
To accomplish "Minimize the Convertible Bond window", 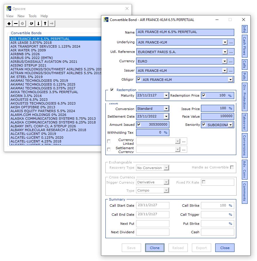I will [217, 20].
